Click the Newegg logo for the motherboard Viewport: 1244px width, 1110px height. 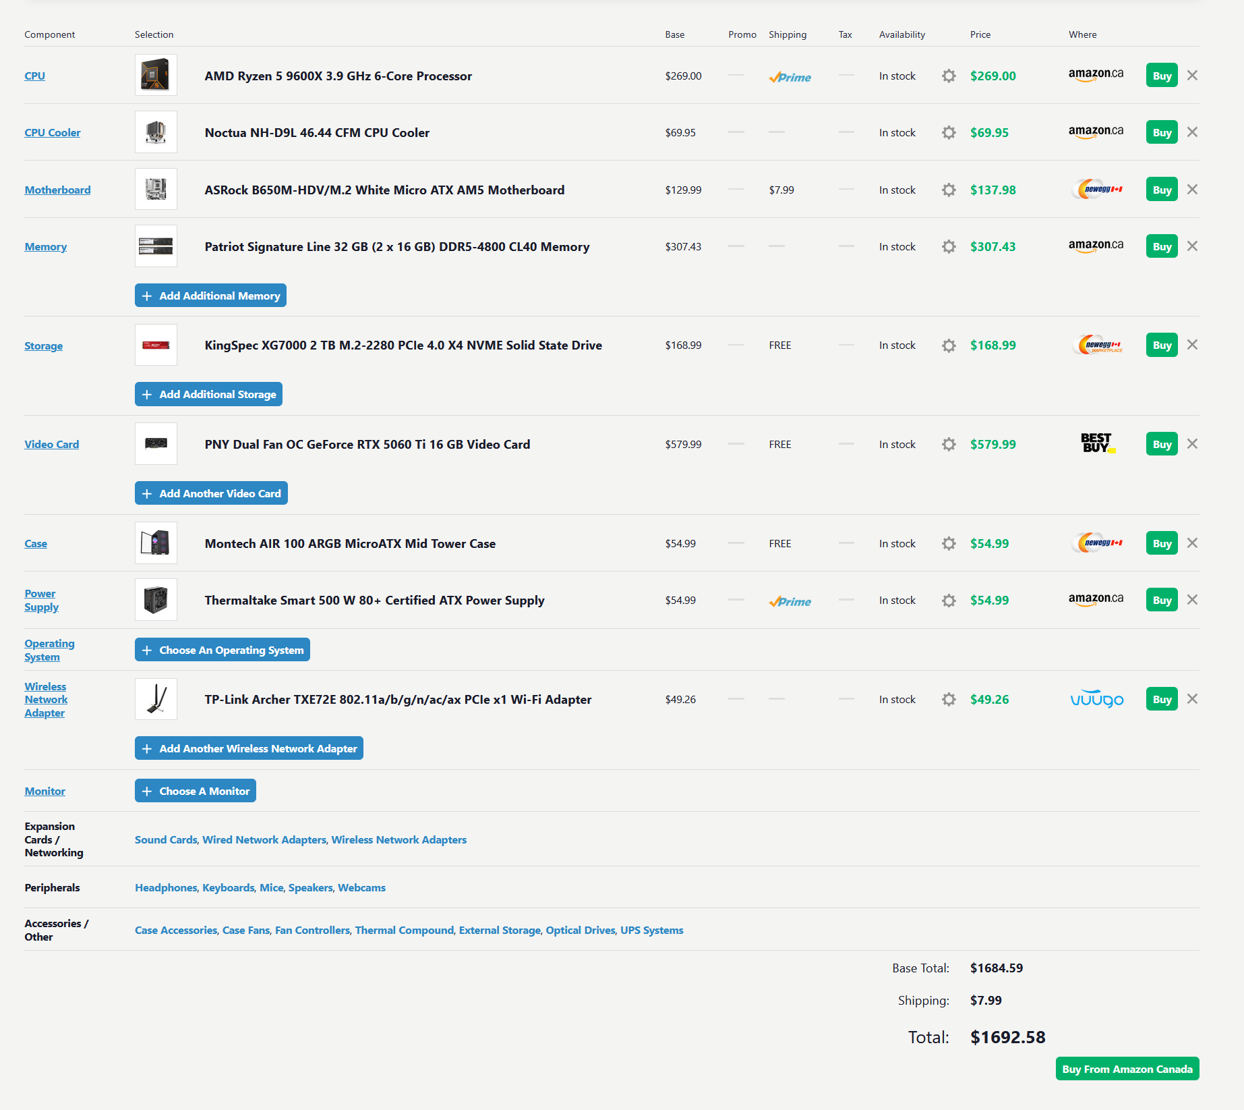1097,190
